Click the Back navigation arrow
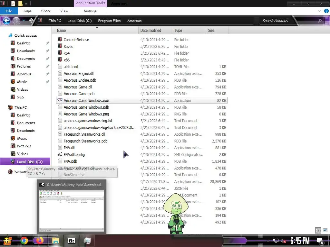The image size is (330, 247). tap(6, 21)
